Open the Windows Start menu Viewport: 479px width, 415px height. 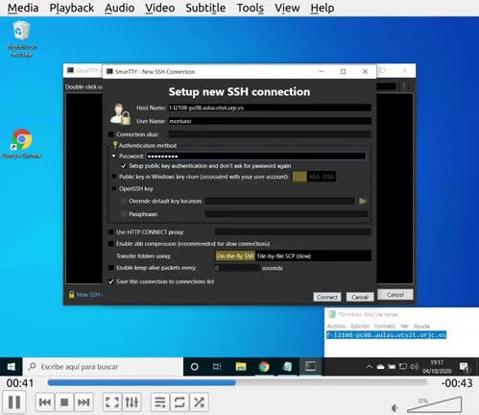12,367
